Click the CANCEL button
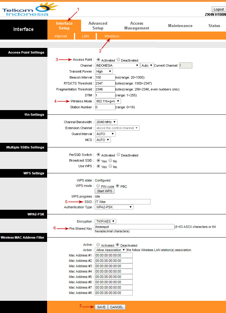This screenshot has width=226, height=313. click(117, 307)
